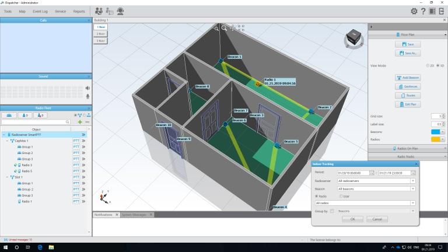Screen dimensions: 448x252
Task: Select the User radio button in Indoor Tracking
Action: click(x=341, y=196)
